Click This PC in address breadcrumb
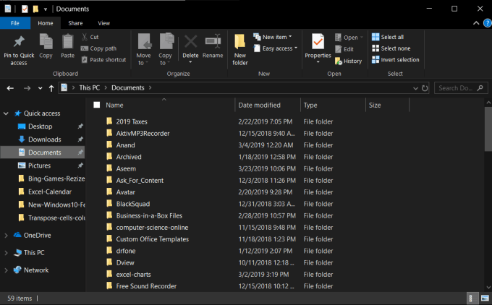This screenshot has height=305, width=492. pos(90,88)
